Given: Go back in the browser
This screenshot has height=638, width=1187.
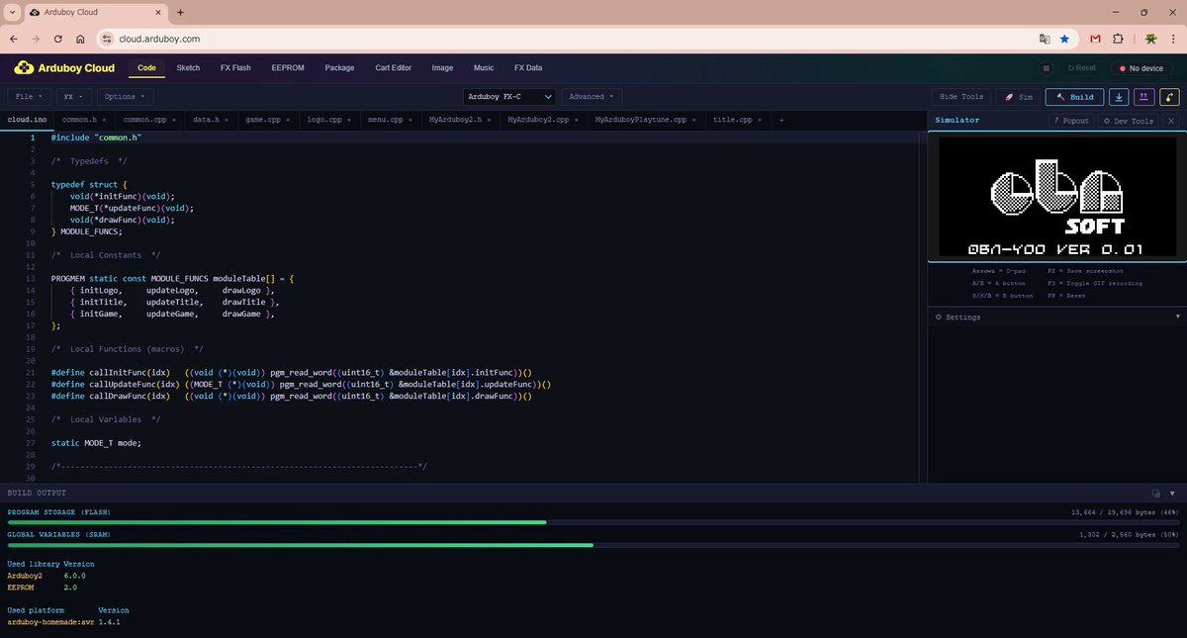Looking at the screenshot, I should tap(14, 39).
